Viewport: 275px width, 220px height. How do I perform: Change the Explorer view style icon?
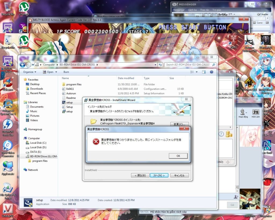pyautogui.click(x=192, y=72)
